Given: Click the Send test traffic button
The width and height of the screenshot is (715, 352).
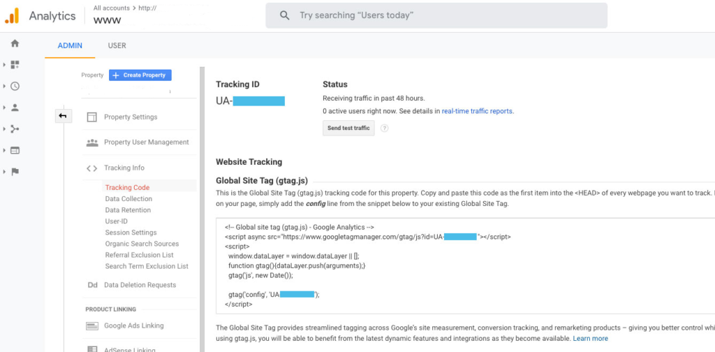Looking at the screenshot, I should point(348,128).
